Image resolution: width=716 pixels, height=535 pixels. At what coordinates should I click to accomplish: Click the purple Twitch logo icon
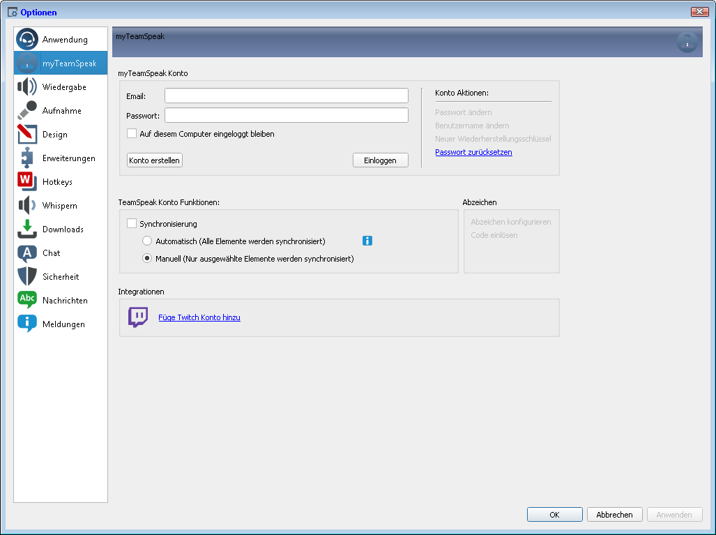(x=138, y=317)
